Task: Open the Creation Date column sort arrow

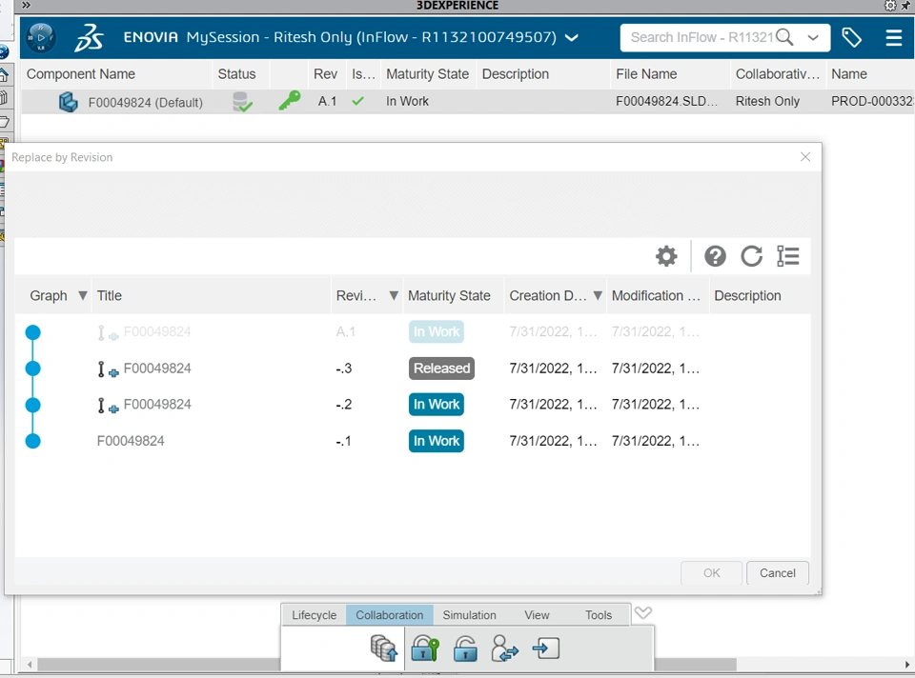Action: (x=598, y=295)
